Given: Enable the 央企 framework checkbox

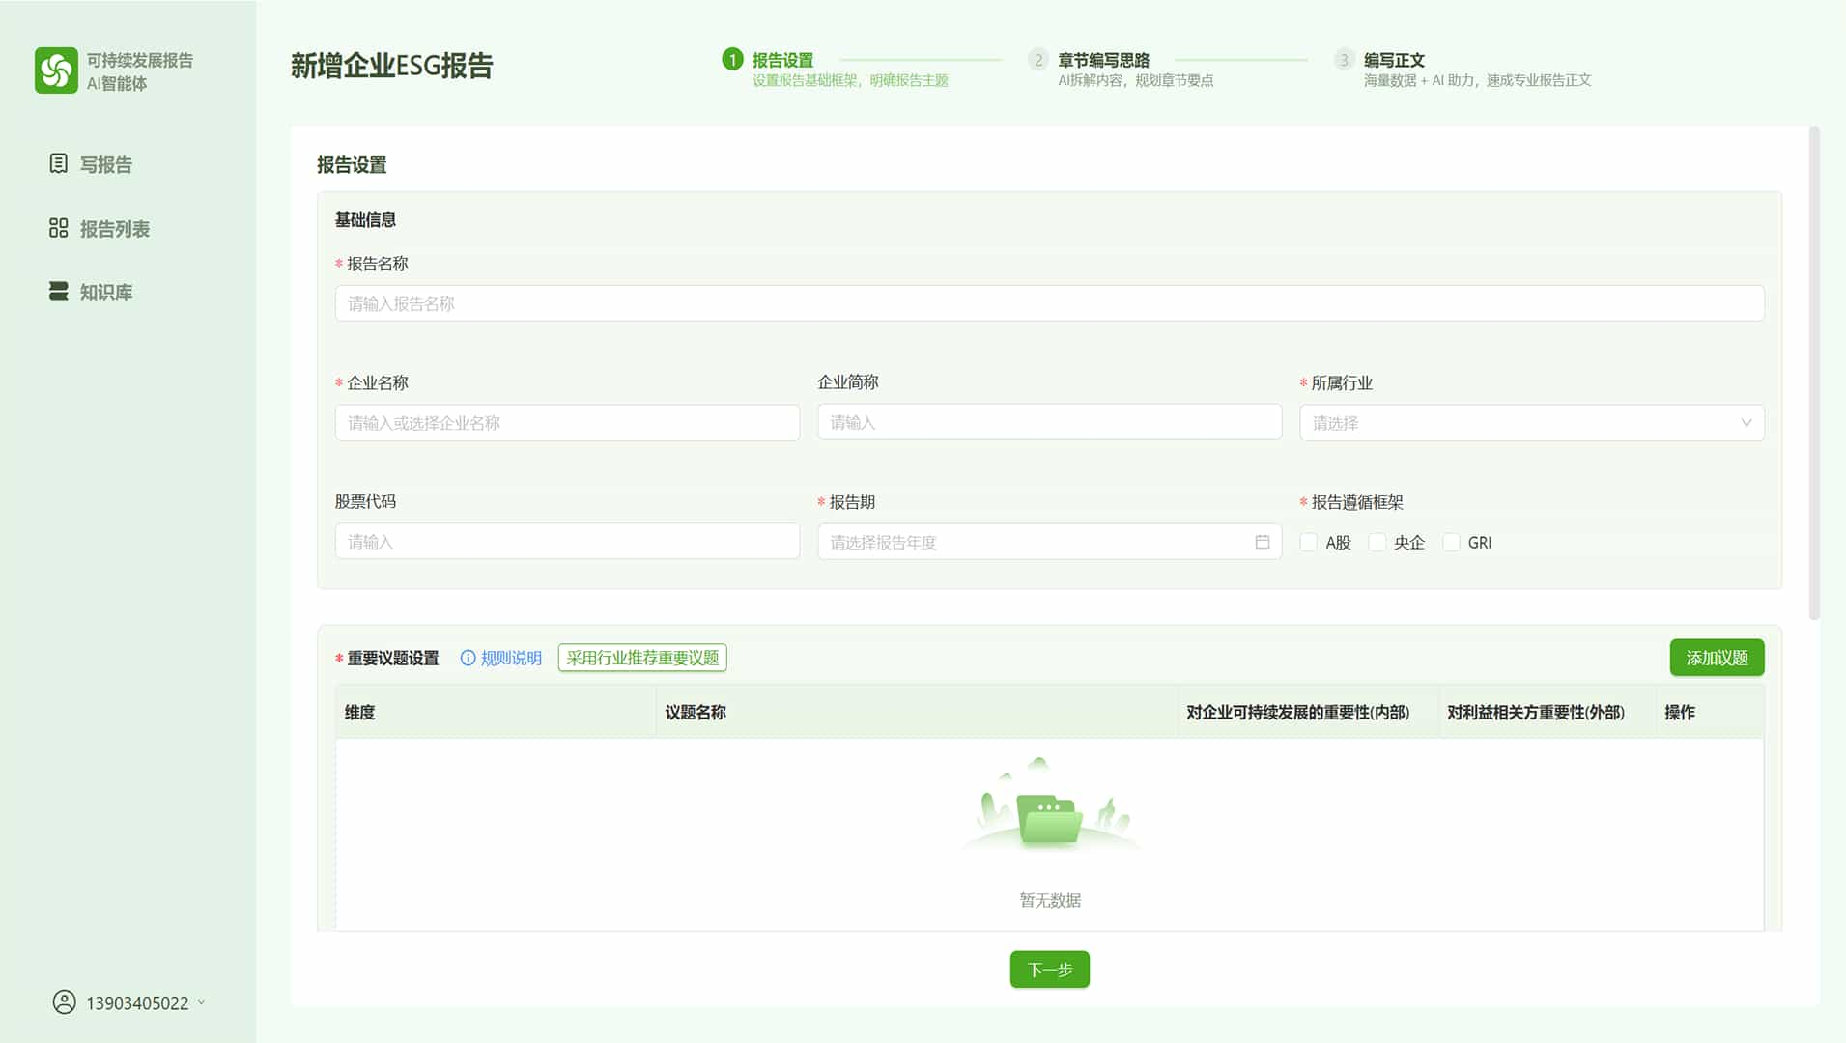Looking at the screenshot, I should click(x=1377, y=543).
